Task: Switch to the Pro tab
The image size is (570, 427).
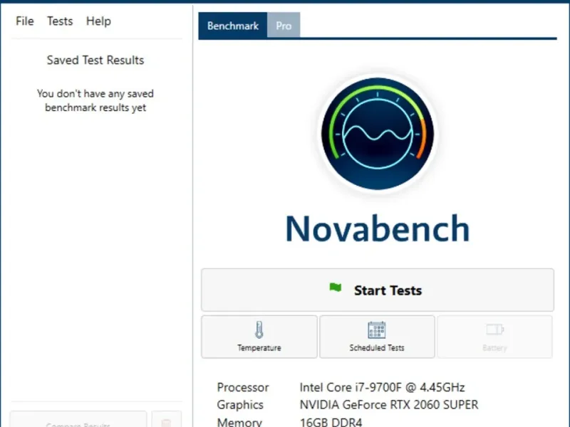Action: pos(284,26)
